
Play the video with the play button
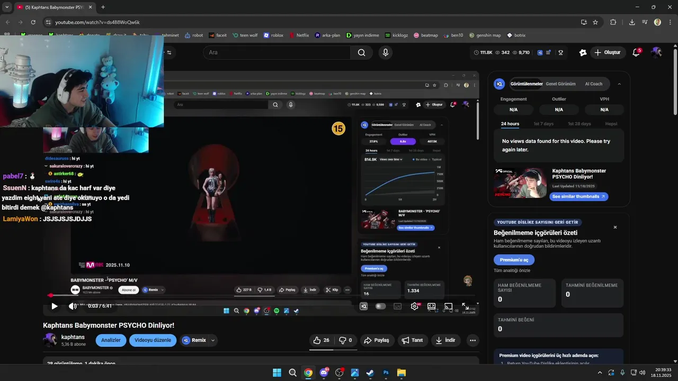pyautogui.click(x=54, y=306)
